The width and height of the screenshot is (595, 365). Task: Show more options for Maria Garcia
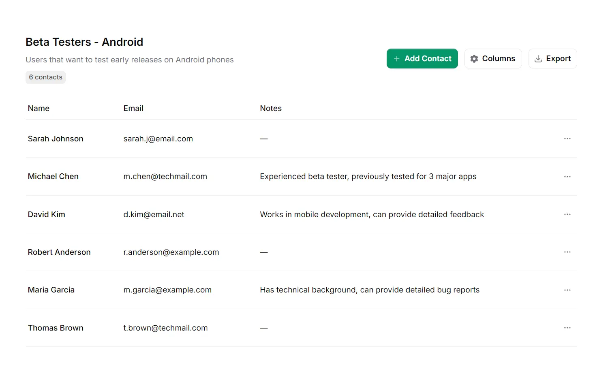(567, 290)
